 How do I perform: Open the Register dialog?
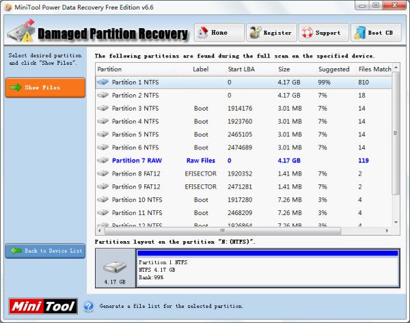point(271,33)
